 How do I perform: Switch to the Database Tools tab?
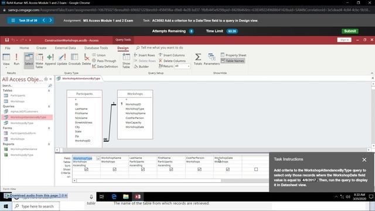pos(96,48)
